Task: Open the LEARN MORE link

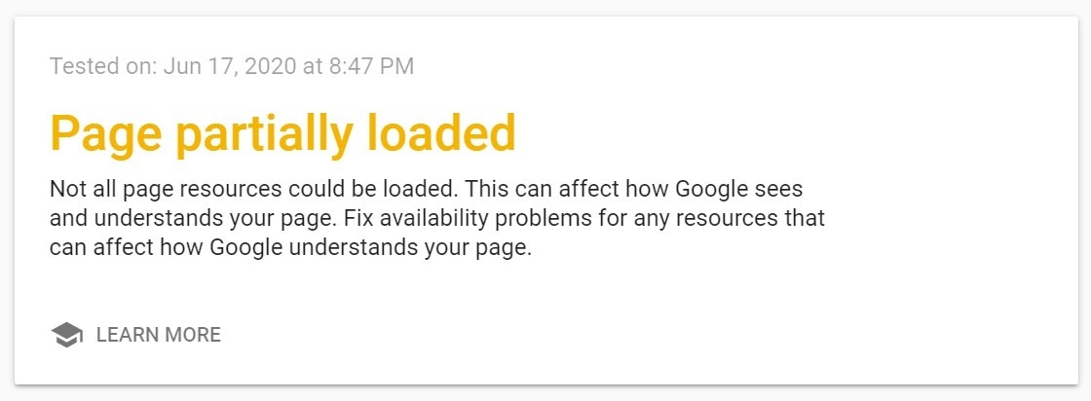Action: pyautogui.click(x=158, y=335)
